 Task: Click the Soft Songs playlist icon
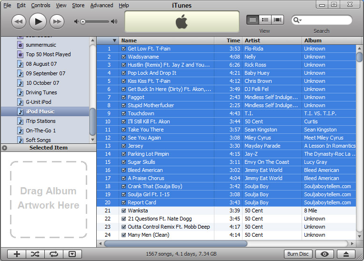(20, 140)
